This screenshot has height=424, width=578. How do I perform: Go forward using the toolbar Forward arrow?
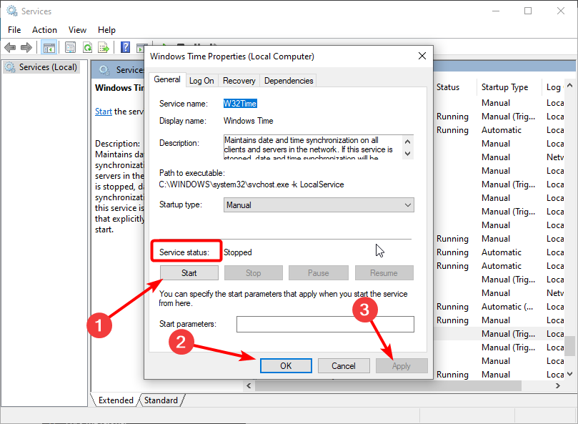pyautogui.click(x=26, y=48)
